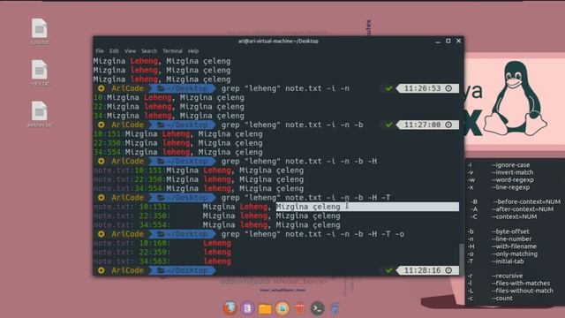Screen dimensions: 565x318
Task: Open the Terminal menu
Action: 173,51
